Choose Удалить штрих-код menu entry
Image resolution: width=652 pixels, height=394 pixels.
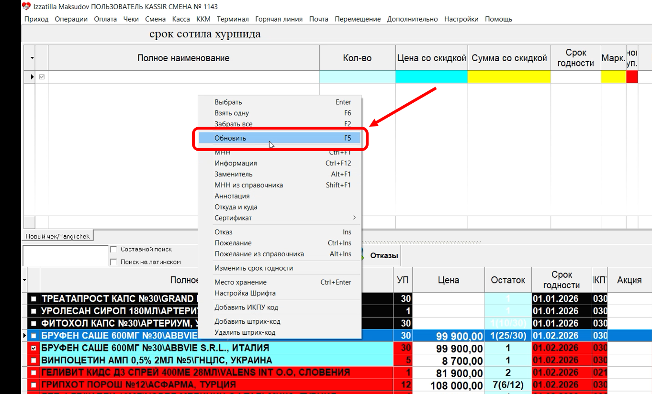click(x=280, y=332)
